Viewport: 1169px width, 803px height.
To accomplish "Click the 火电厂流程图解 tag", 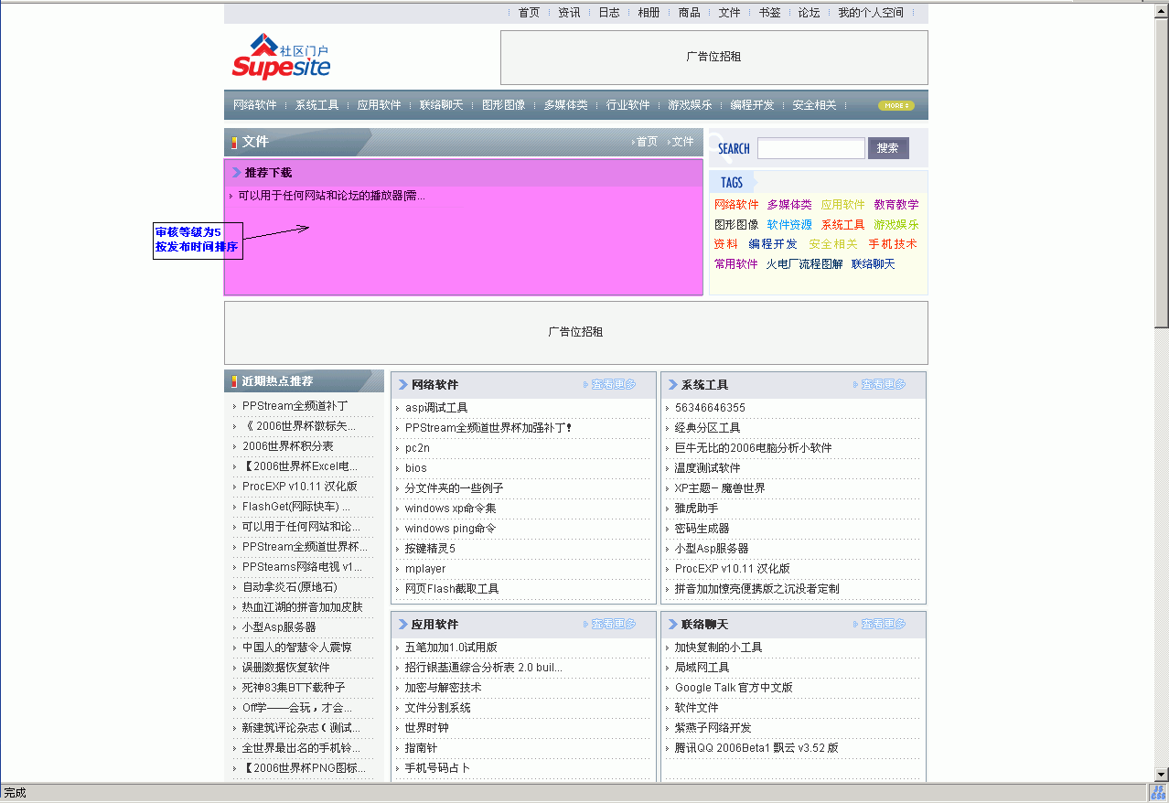I will (x=805, y=264).
